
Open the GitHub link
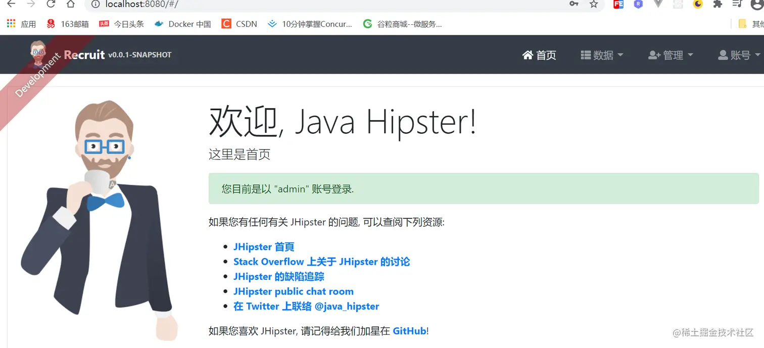(409, 331)
